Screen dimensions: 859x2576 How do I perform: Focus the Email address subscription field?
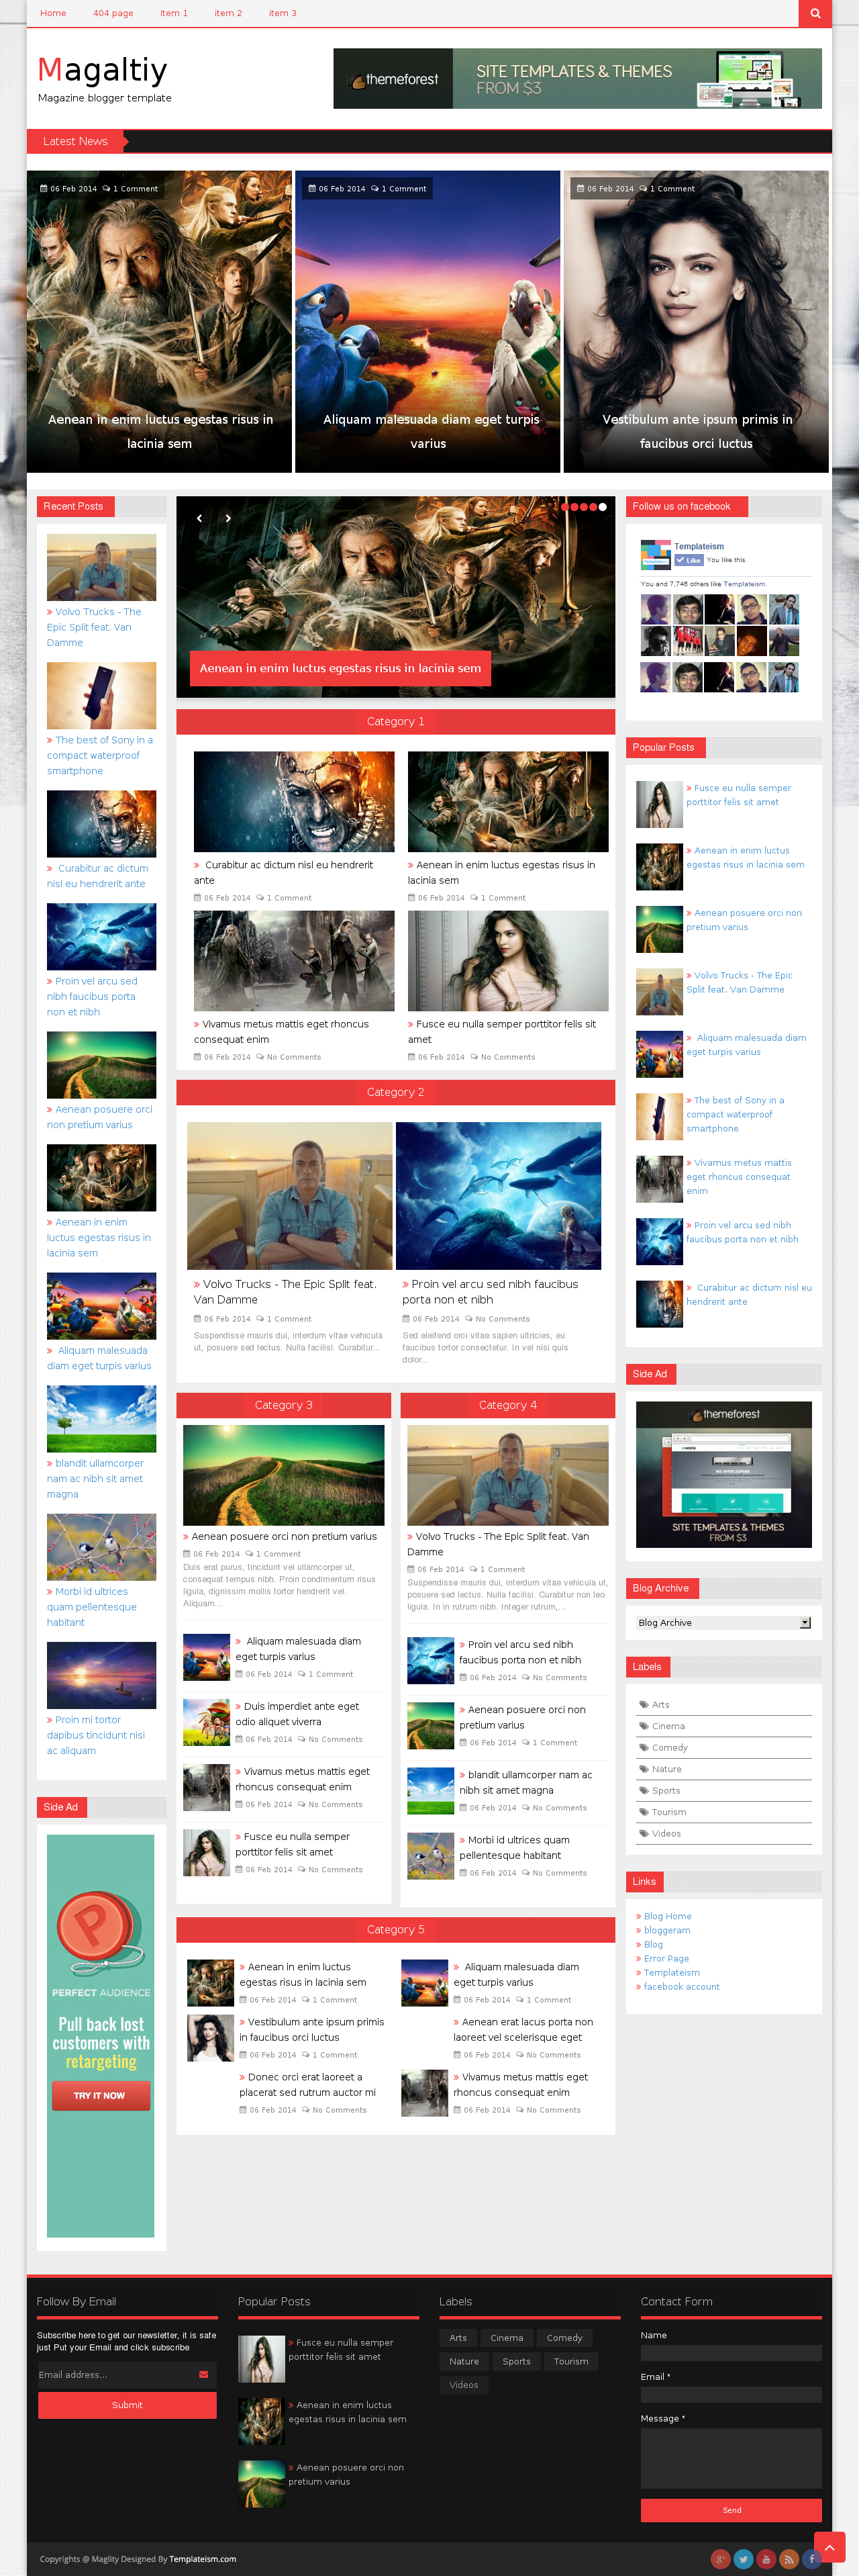(127, 2375)
